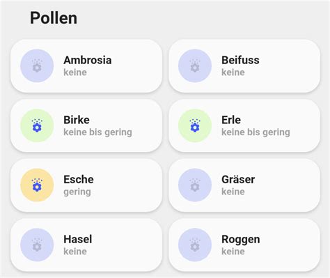Open the Esche card labeled gering
The width and height of the screenshot is (330, 278).
86,185
